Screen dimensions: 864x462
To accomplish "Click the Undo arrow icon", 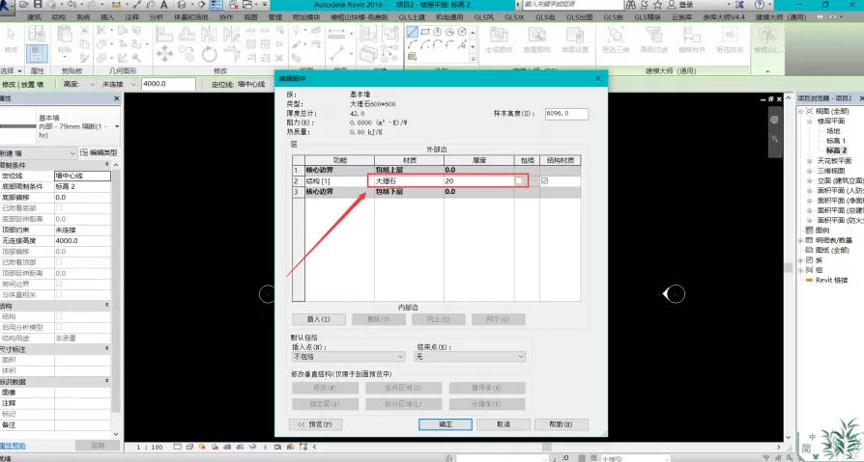I will [72, 5].
